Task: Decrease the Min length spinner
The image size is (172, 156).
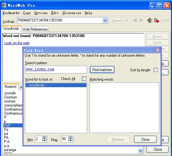Action: [x=44, y=140]
